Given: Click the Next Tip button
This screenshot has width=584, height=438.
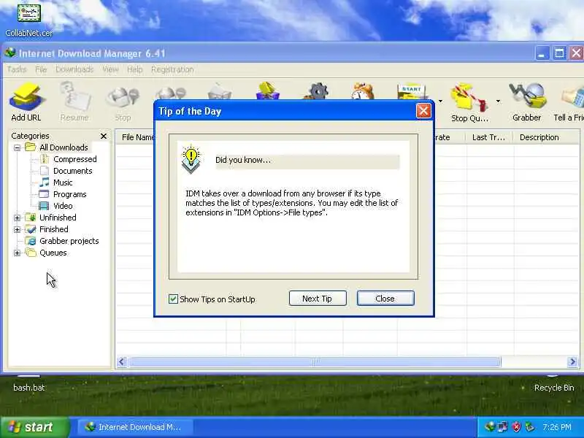Looking at the screenshot, I should [318, 299].
